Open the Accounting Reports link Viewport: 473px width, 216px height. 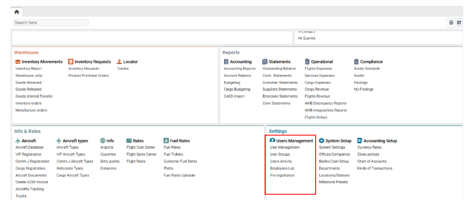[240, 69]
